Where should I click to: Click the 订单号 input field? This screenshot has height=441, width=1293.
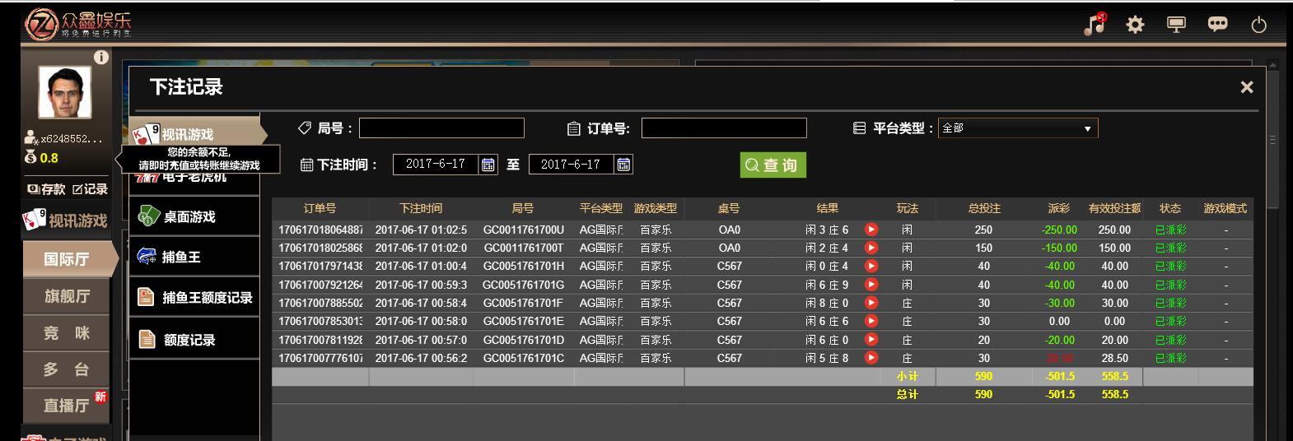pos(724,128)
